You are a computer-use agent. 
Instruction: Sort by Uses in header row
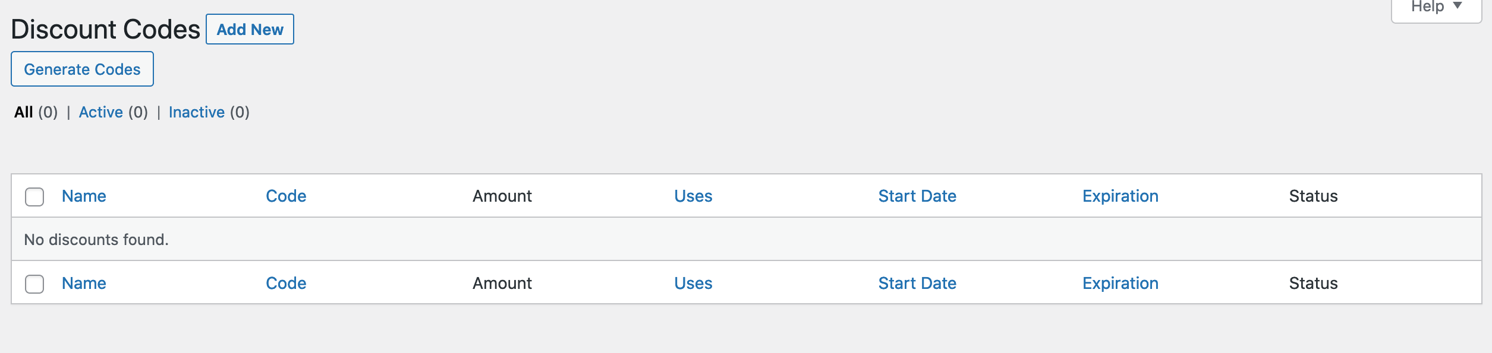coord(693,196)
